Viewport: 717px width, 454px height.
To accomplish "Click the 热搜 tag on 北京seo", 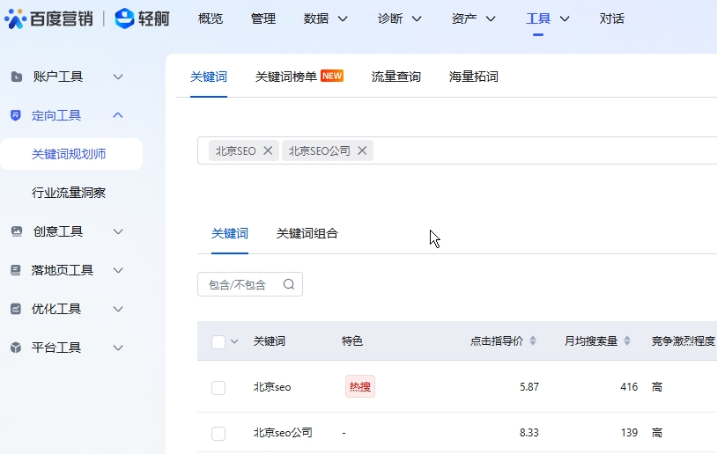I will pos(360,386).
